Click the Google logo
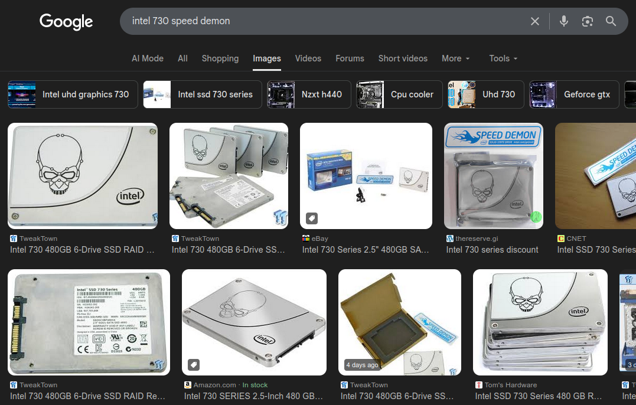Image resolution: width=636 pixels, height=405 pixels. (x=66, y=21)
